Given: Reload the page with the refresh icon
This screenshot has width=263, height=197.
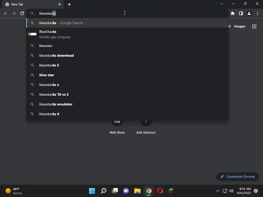Looking at the screenshot, I should [22, 13].
